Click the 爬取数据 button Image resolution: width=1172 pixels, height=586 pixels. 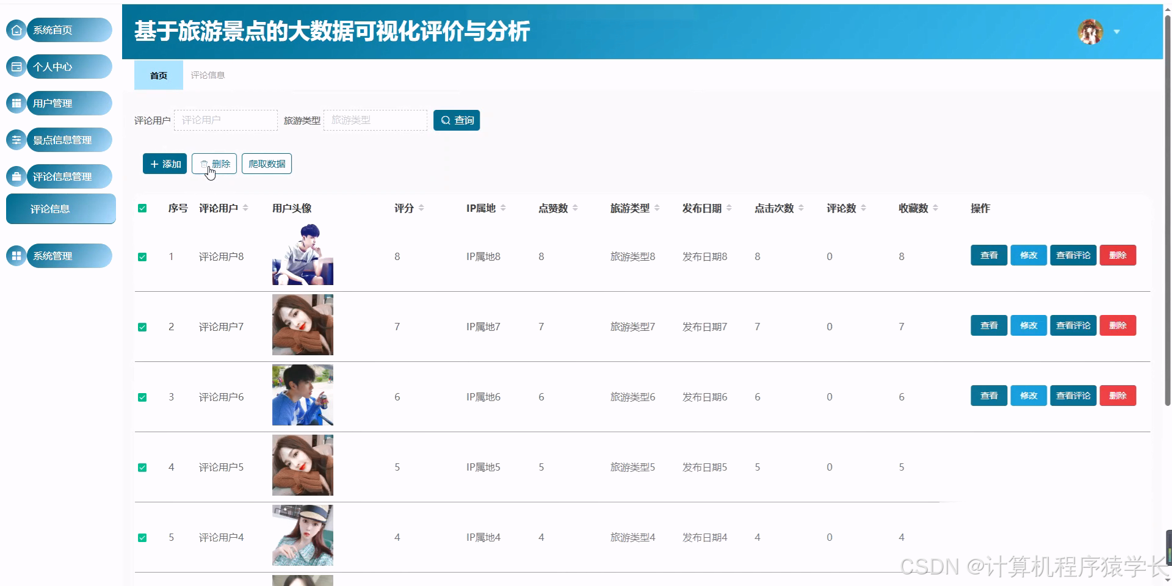[x=267, y=163]
